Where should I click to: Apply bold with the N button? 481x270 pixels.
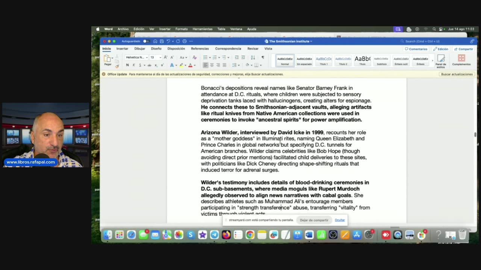127,65
